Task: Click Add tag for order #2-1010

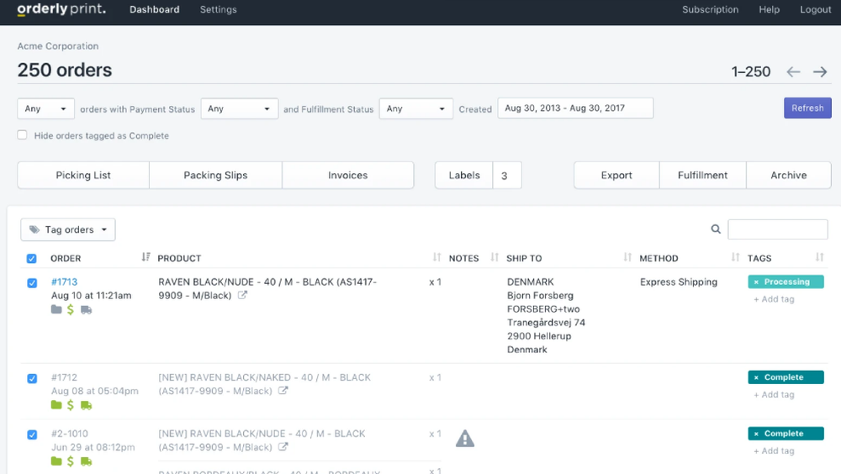Action: (774, 451)
